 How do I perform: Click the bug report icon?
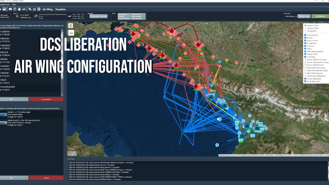pyautogui.click(x=19, y=9)
